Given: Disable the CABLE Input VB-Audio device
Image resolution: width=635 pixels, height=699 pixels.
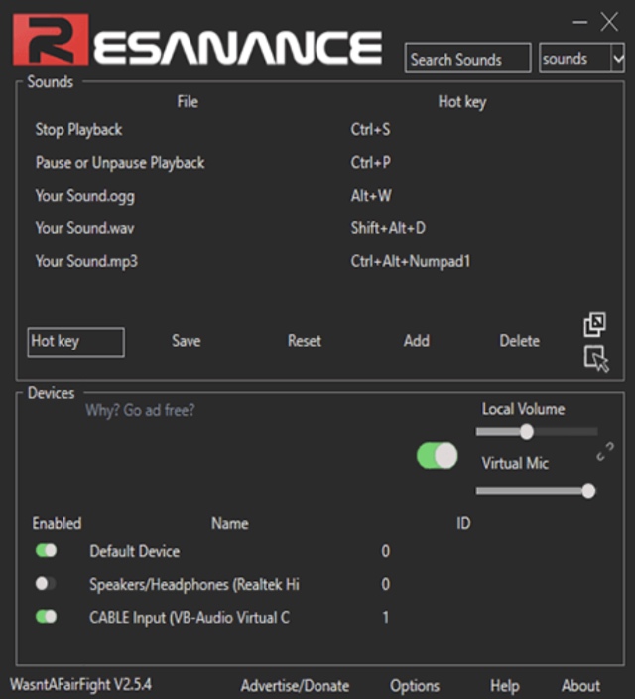Looking at the screenshot, I should (x=46, y=617).
